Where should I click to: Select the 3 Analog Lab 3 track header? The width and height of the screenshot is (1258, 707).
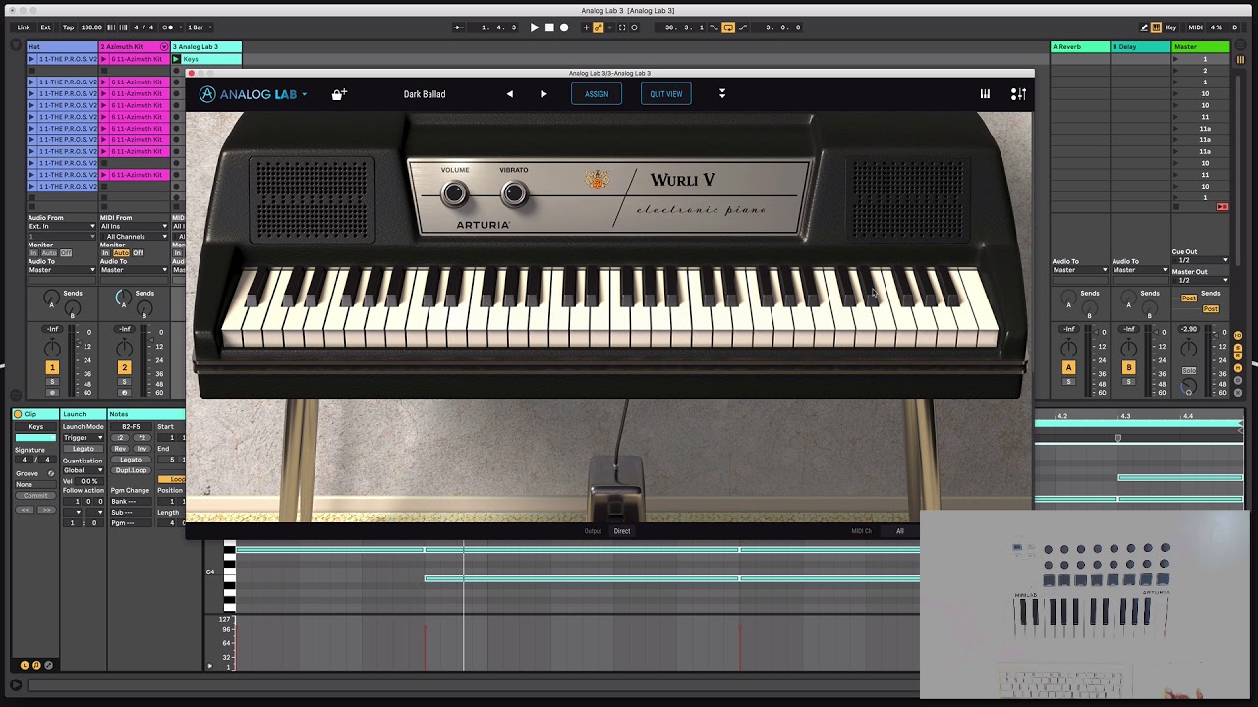[x=206, y=46]
